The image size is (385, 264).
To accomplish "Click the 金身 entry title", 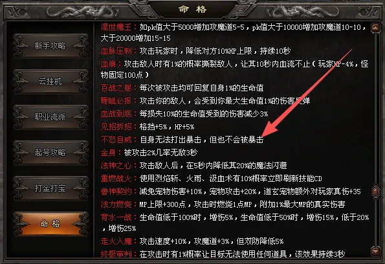I will 108,153.
